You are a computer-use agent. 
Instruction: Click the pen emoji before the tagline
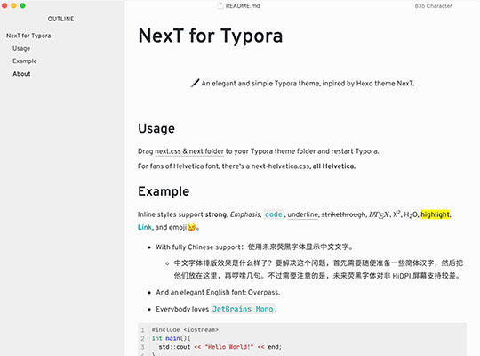(195, 83)
